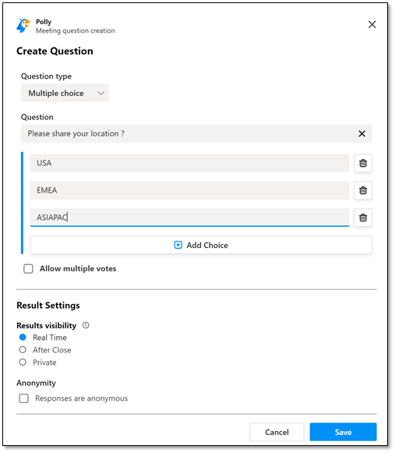The width and height of the screenshot is (395, 453).
Task: Enable Allow multiple votes checkbox
Action: click(28, 269)
